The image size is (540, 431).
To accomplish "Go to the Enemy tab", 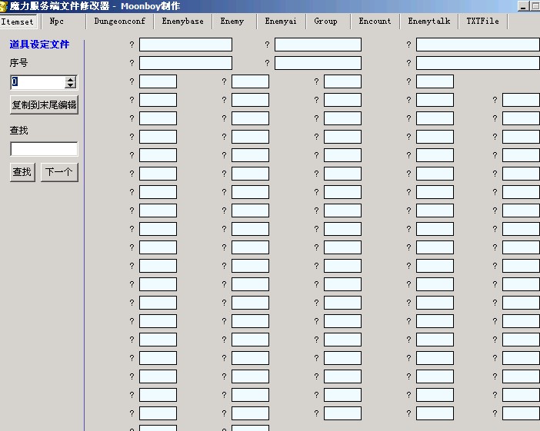I will click(232, 22).
